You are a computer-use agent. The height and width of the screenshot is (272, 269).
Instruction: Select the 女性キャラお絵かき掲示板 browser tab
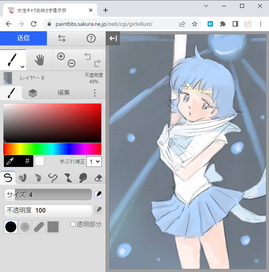click(x=50, y=11)
